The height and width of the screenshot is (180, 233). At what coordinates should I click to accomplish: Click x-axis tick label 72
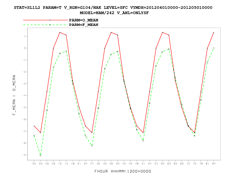tap(188, 164)
